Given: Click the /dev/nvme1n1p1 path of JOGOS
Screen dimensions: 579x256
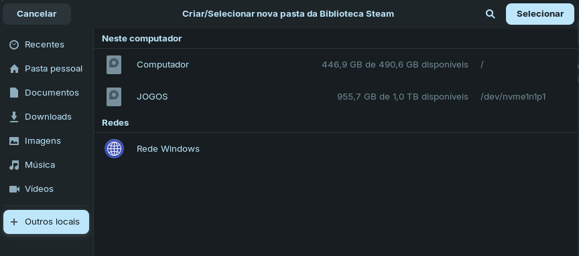Looking at the screenshot, I should pos(513,97).
